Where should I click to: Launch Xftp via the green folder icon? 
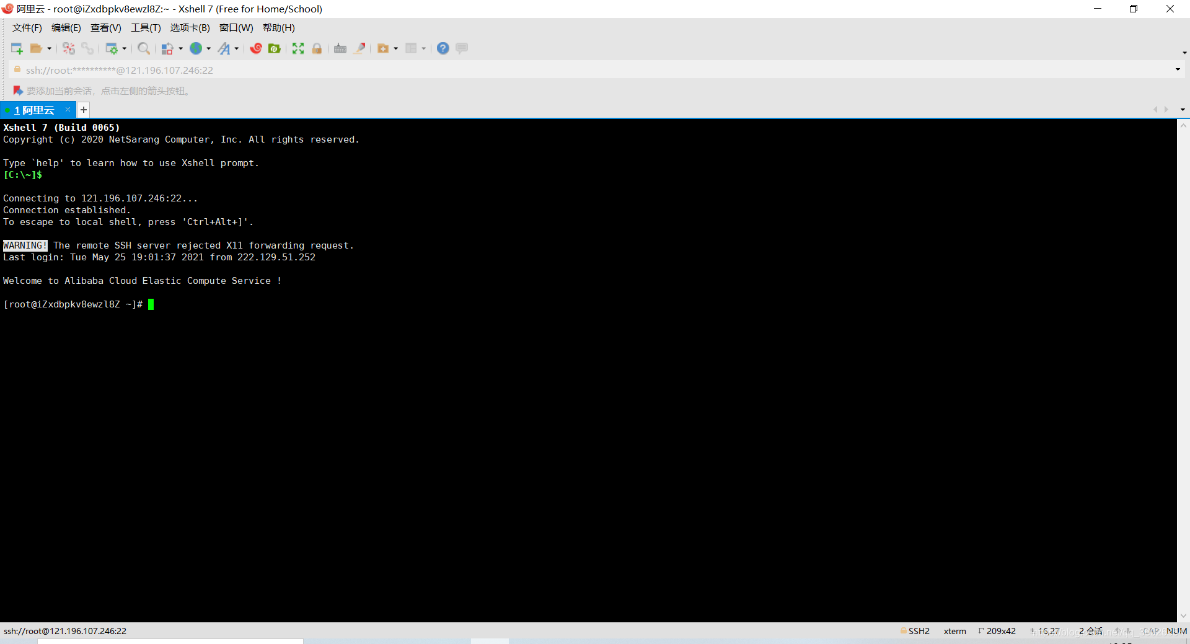click(x=275, y=48)
